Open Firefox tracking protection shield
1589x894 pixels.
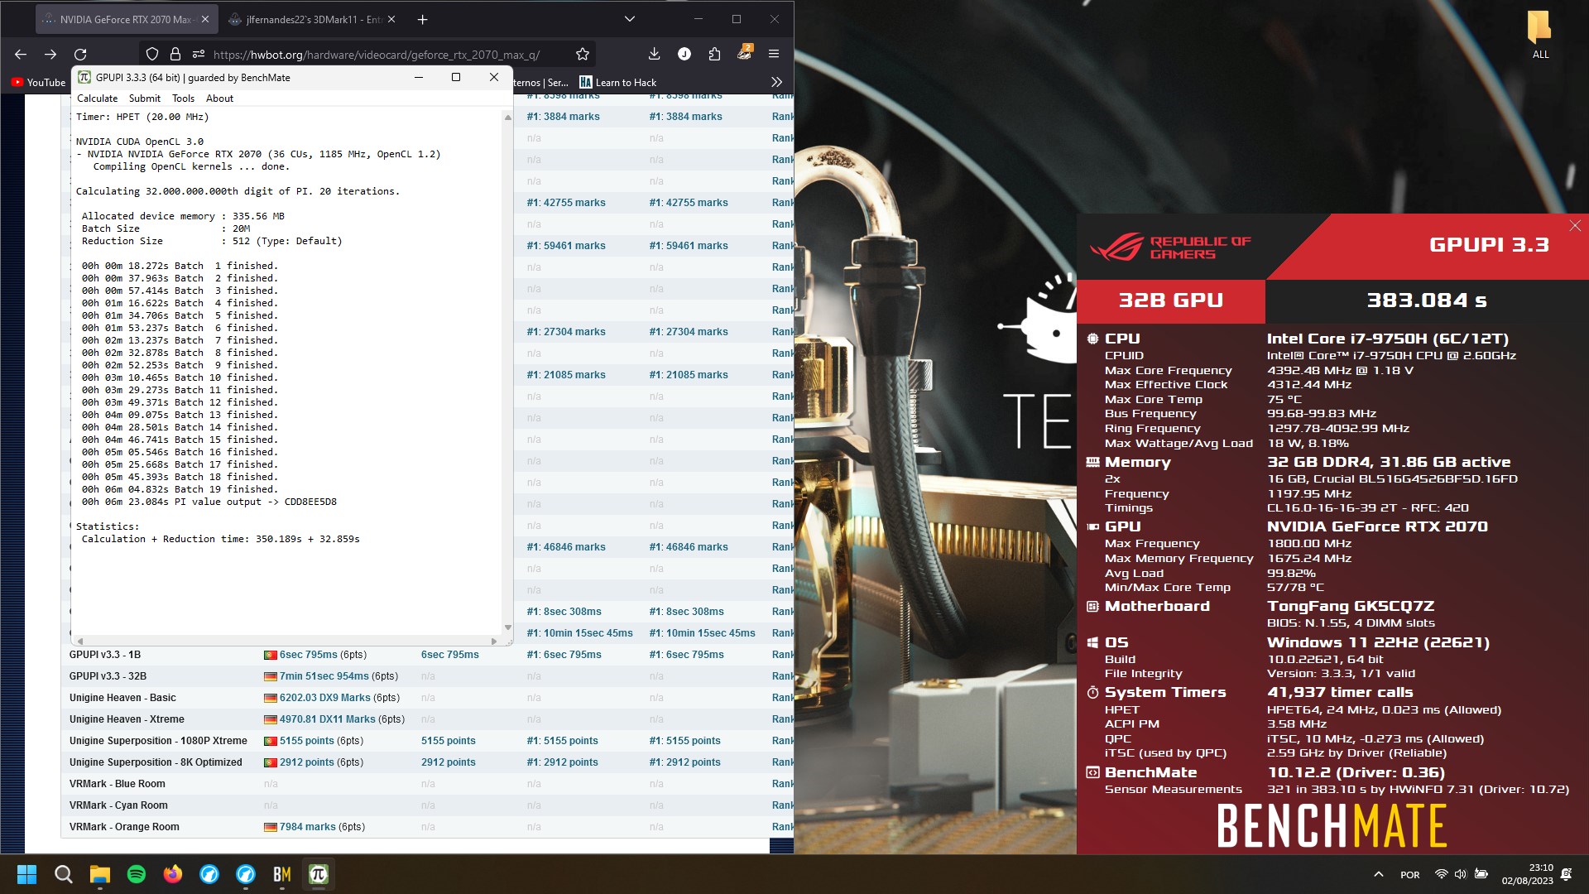click(x=152, y=54)
